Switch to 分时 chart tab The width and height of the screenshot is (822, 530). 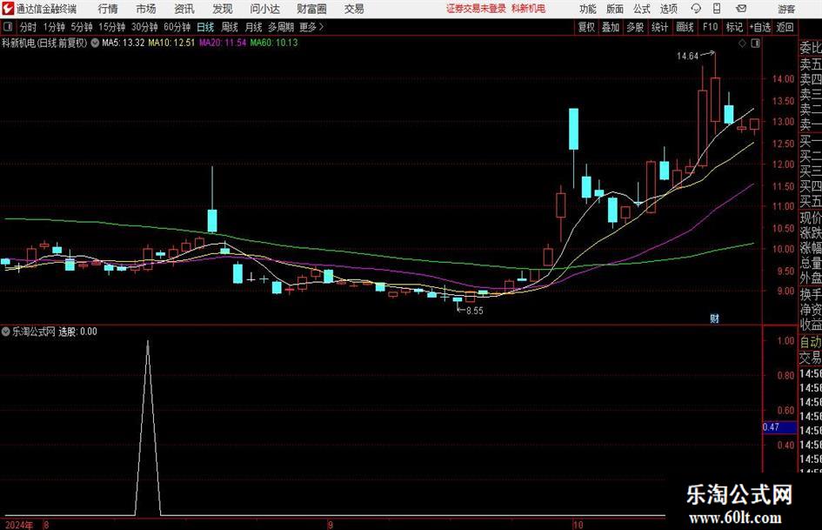click(x=29, y=27)
